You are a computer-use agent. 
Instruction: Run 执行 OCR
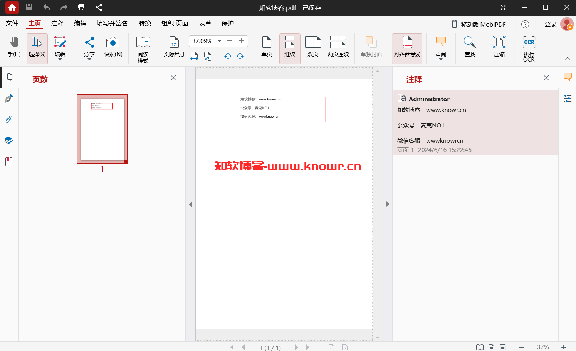[529, 49]
